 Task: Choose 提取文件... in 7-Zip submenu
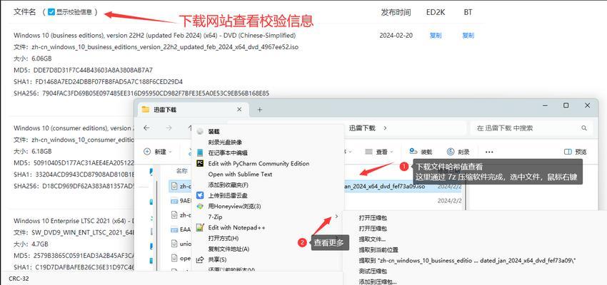[x=372, y=239]
